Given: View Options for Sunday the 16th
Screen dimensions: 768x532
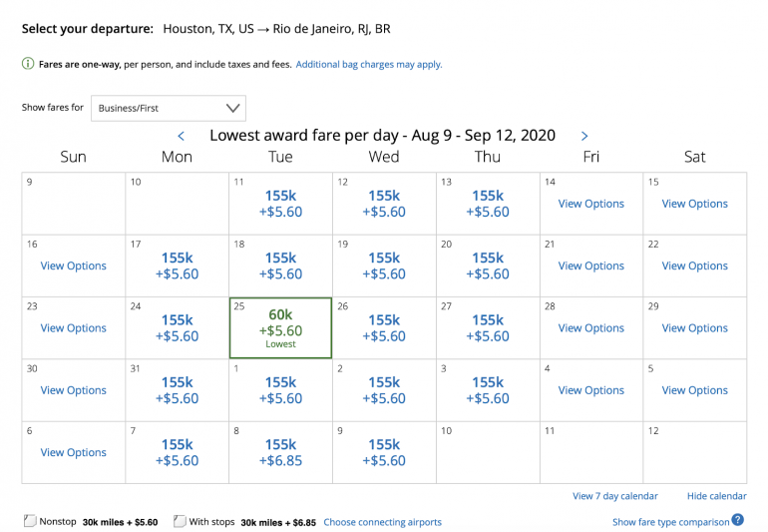Looking at the screenshot, I should pyautogui.click(x=73, y=266).
